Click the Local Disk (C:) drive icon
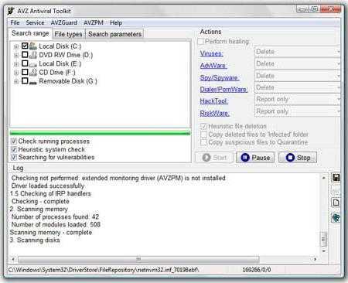 point(33,46)
